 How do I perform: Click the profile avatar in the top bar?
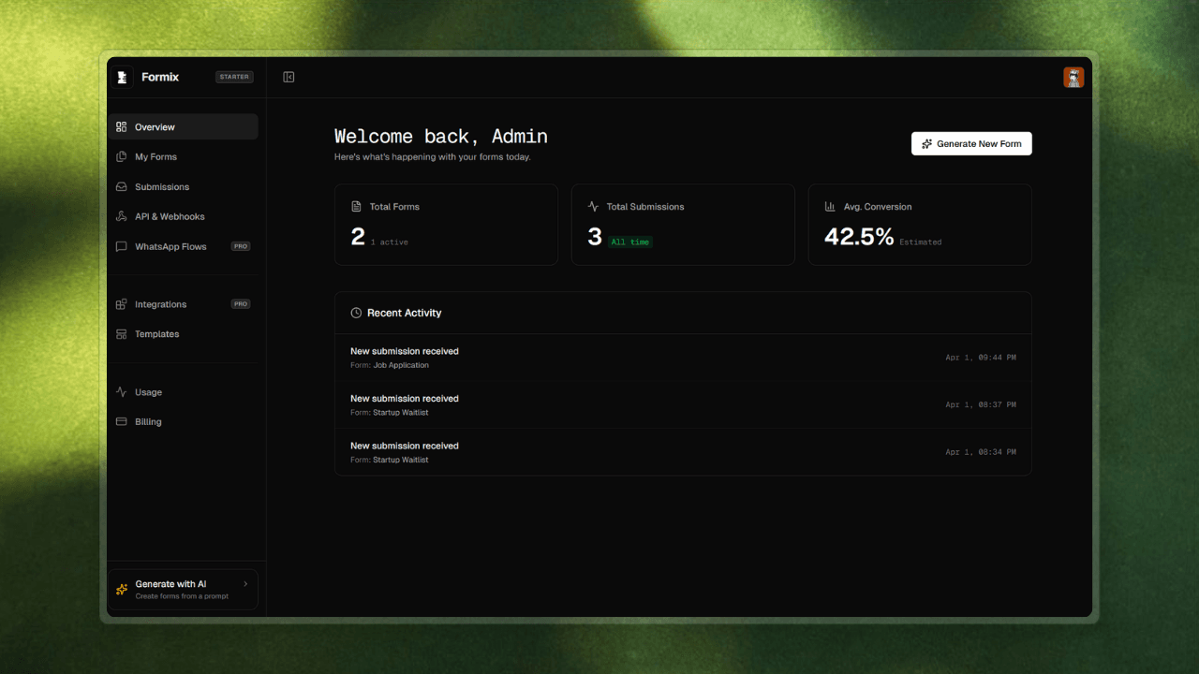[x=1073, y=77]
